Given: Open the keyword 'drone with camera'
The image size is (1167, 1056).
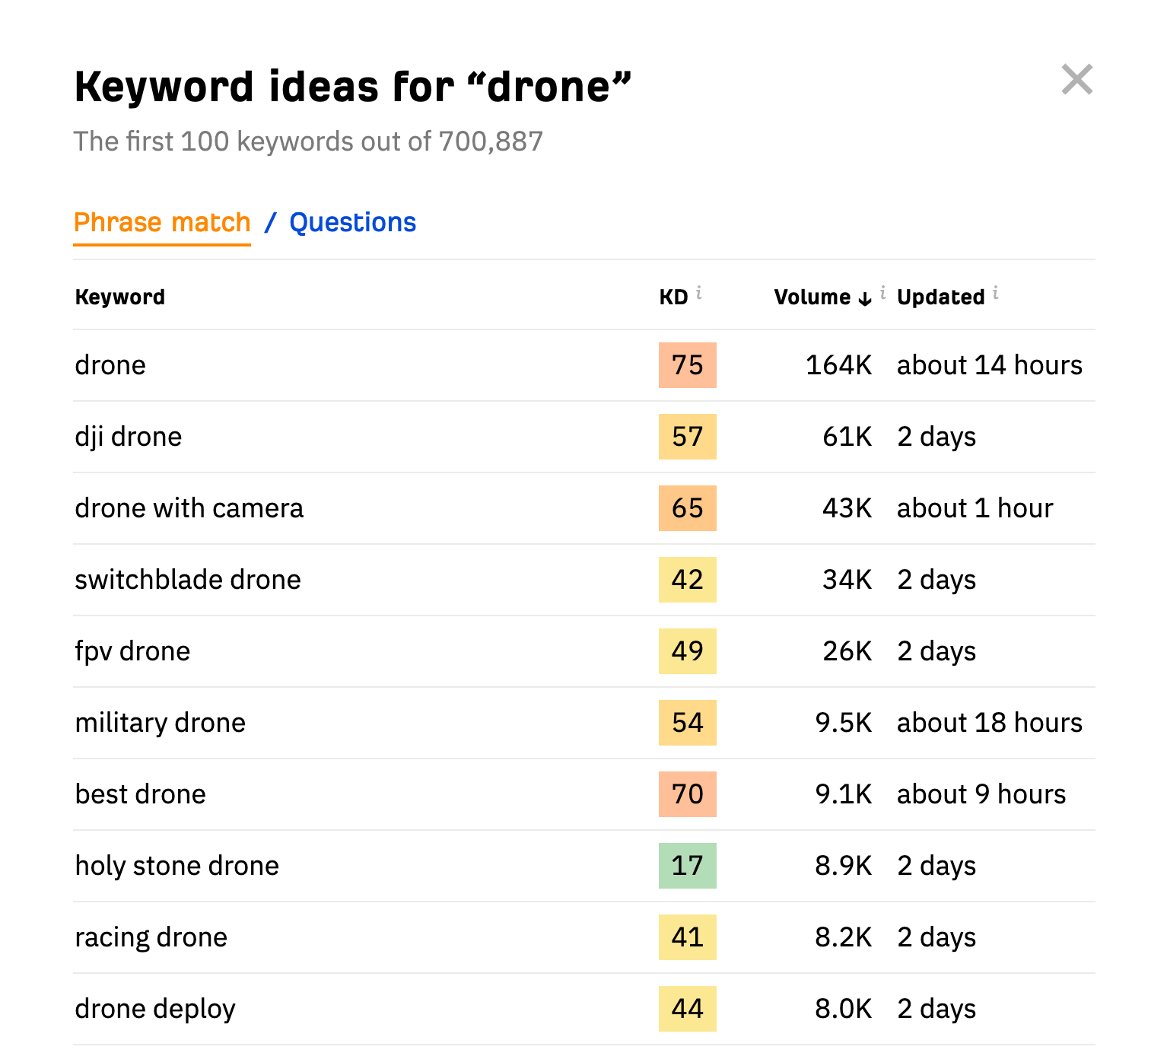Looking at the screenshot, I should click(189, 508).
